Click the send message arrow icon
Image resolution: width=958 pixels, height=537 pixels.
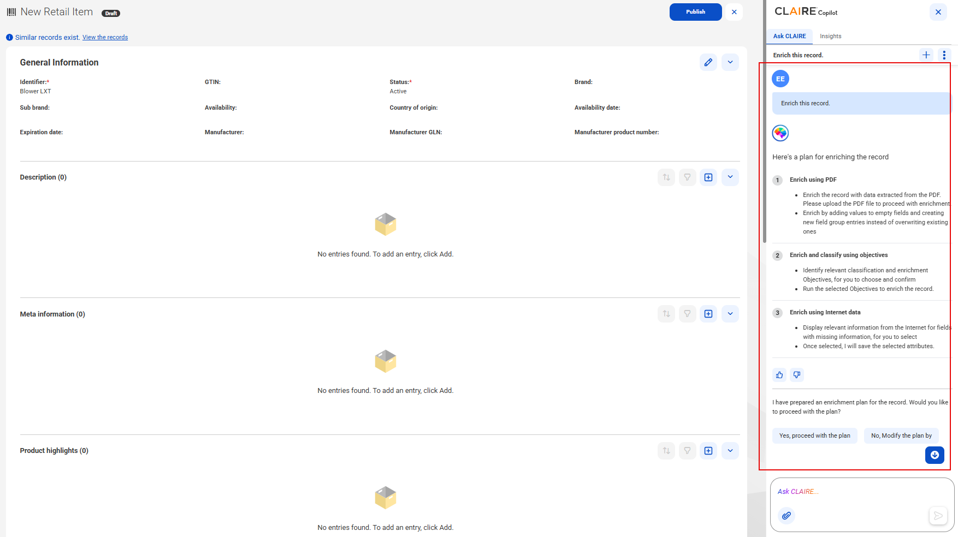(938, 515)
